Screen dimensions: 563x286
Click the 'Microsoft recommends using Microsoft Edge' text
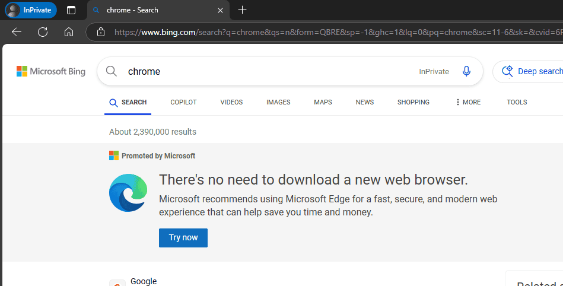click(x=328, y=205)
